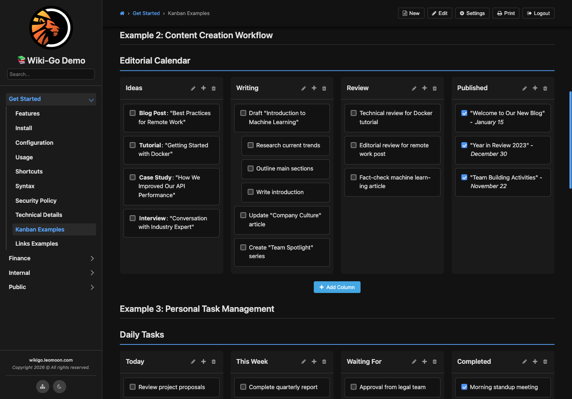
Task: Check "Technical review for Docker tutorial" card
Action: click(354, 113)
